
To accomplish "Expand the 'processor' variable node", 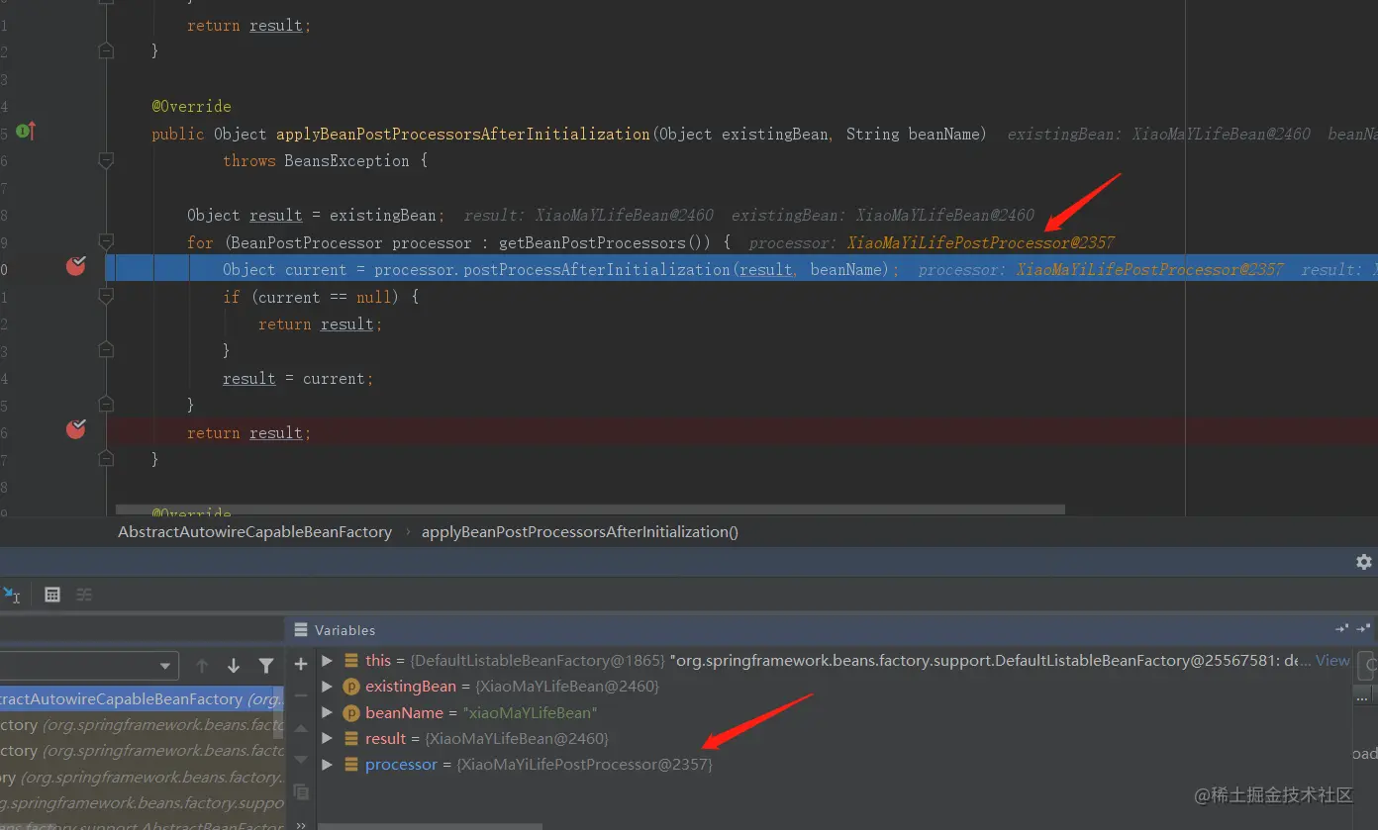I will pyautogui.click(x=327, y=765).
